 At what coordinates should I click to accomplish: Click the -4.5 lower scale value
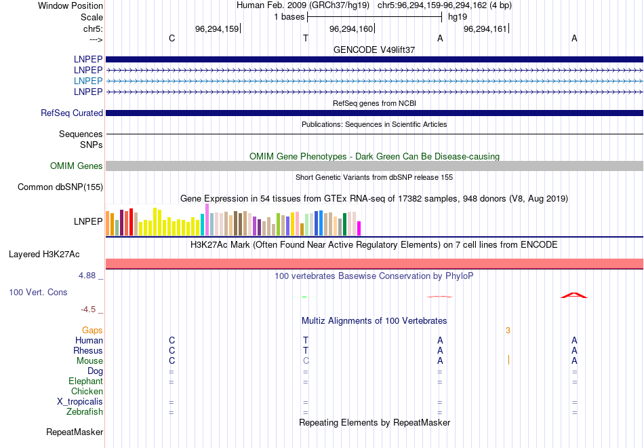tap(88, 310)
